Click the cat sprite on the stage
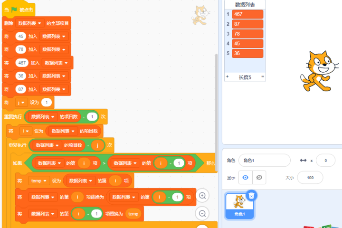This screenshot has height=228, width=342. [317, 70]
